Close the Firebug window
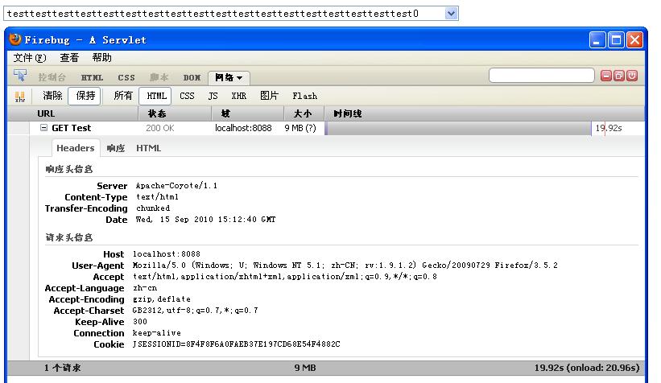The image size is (661, 383). click(x=634, y=40)
